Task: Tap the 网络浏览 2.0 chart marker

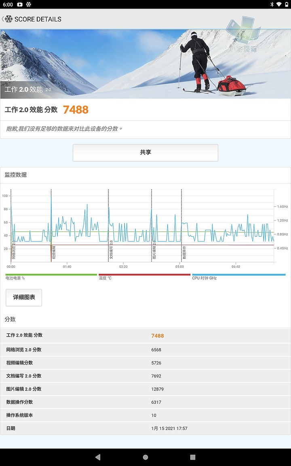Action: pos(14,250)
